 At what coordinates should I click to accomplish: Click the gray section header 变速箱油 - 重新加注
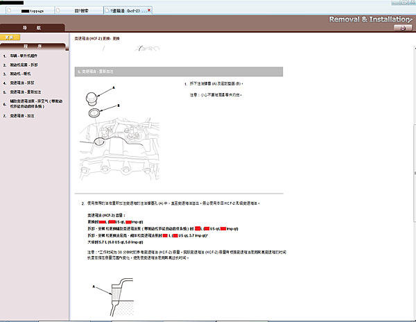[179, 71]
